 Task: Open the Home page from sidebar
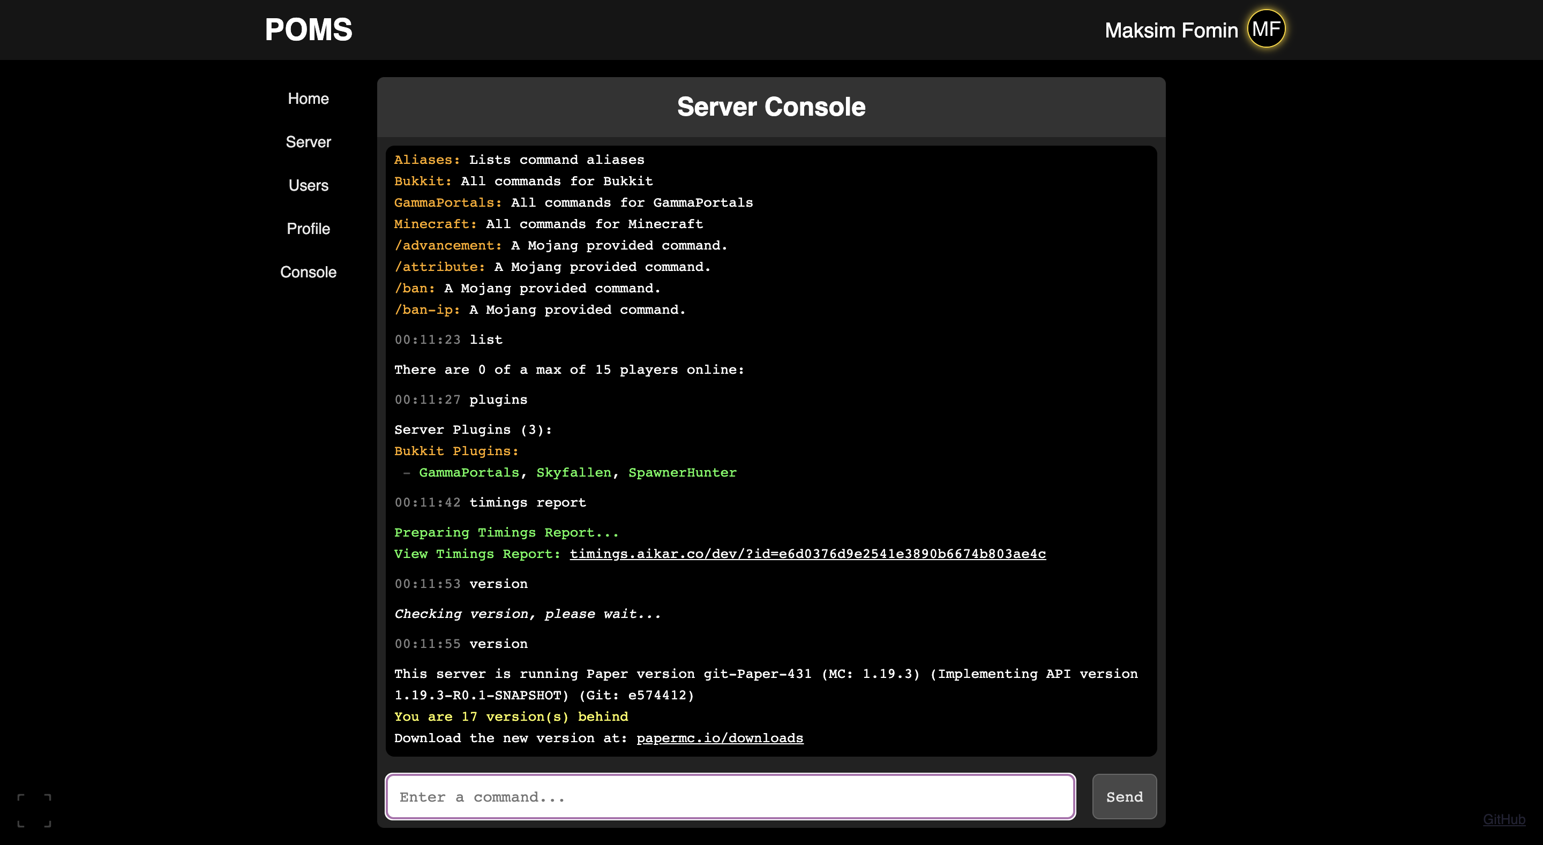(x=308, y=98)
